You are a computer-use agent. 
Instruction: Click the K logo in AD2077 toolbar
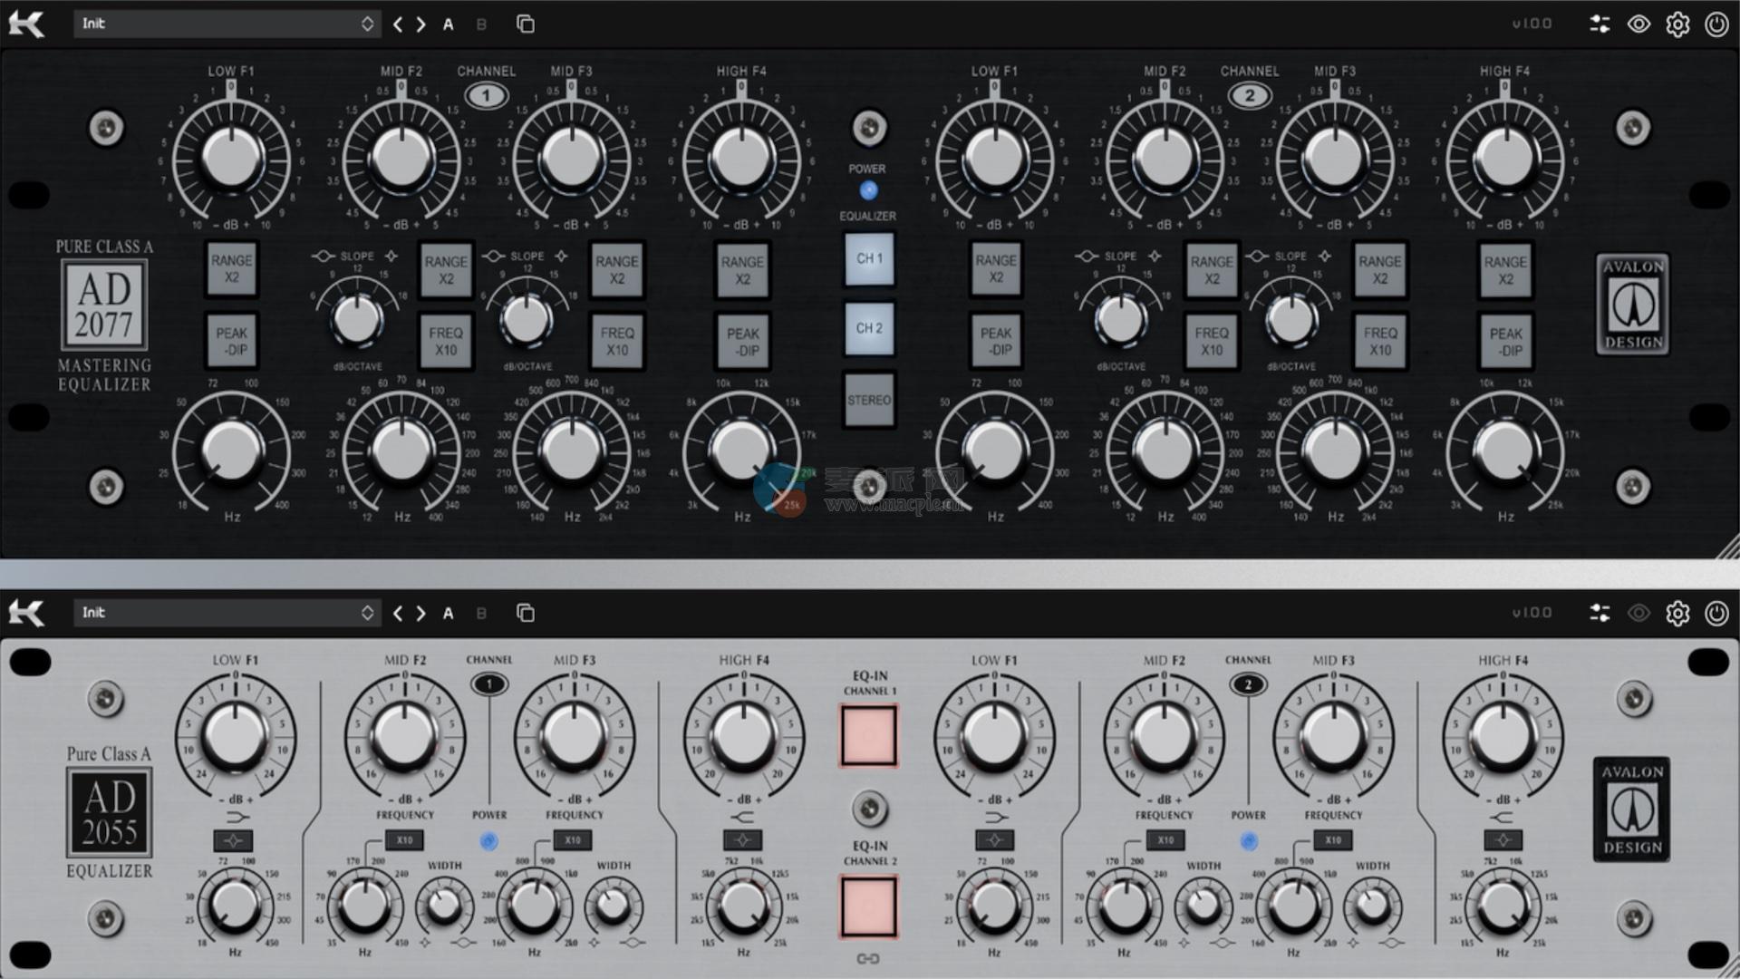pos(26,24)
